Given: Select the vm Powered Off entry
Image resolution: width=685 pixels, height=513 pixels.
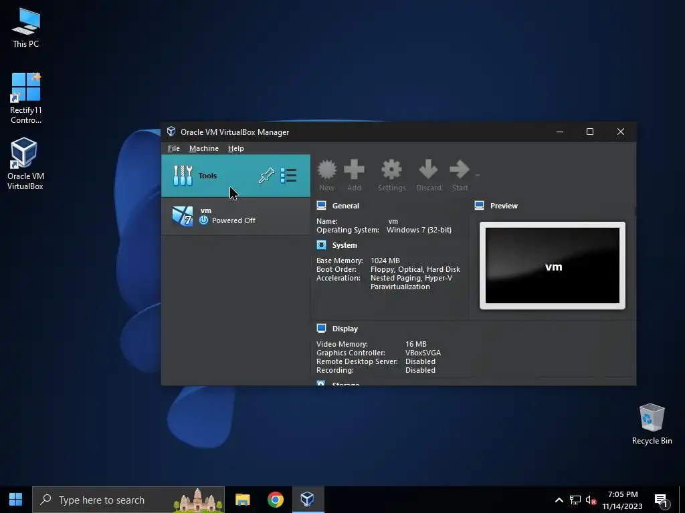Looking at the screenshot, I should (236, 216).
